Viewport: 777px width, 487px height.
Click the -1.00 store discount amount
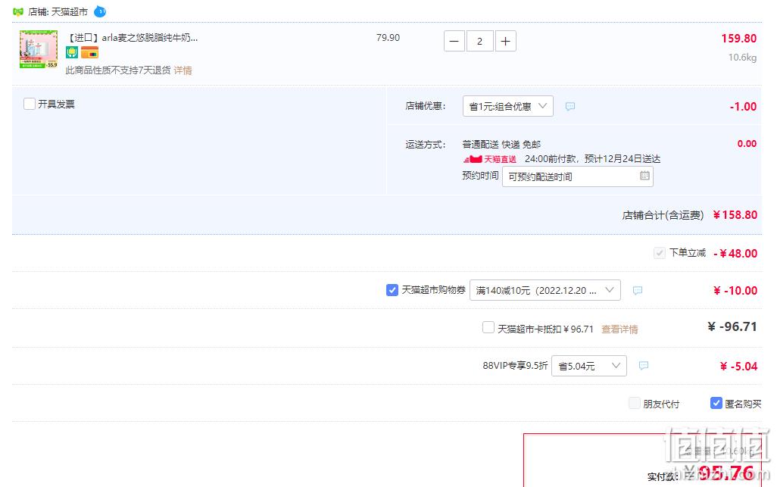click(x=743, y=106)
